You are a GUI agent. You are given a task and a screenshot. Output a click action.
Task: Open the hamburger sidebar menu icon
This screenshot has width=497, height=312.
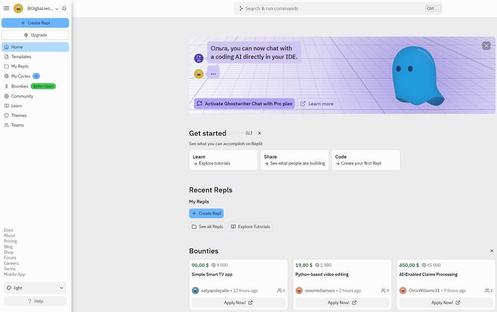click(x=6, y=8)
